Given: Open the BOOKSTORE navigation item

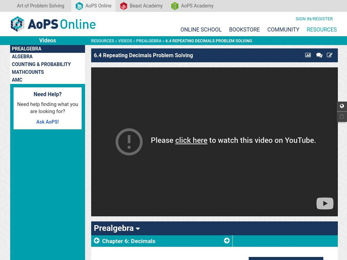Looking at the screenshot, I should tap(244, 29).
